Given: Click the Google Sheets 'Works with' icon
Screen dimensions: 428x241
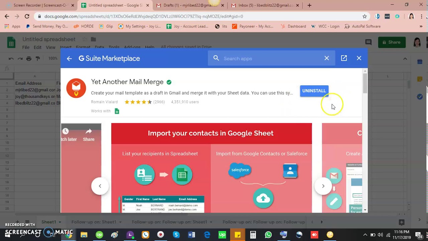Looking at the screenshot, I should tap(117, 111).
